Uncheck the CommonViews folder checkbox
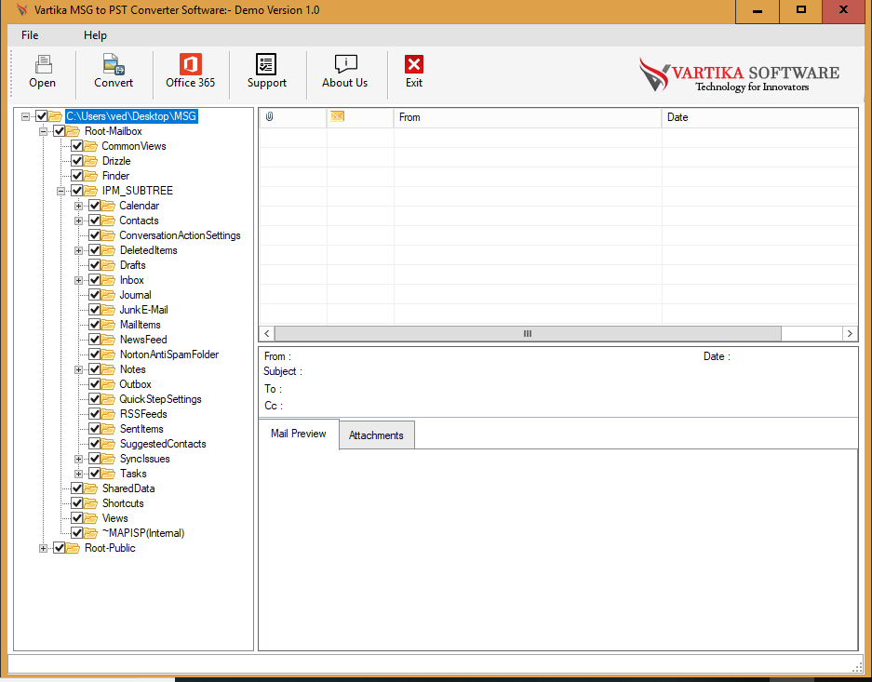The width and height of the screenshot is (872, 682). pyautogui.click(x=76, y=146)
